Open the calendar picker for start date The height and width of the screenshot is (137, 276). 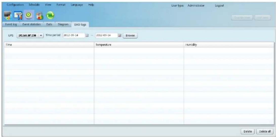(x=87, y=36)
